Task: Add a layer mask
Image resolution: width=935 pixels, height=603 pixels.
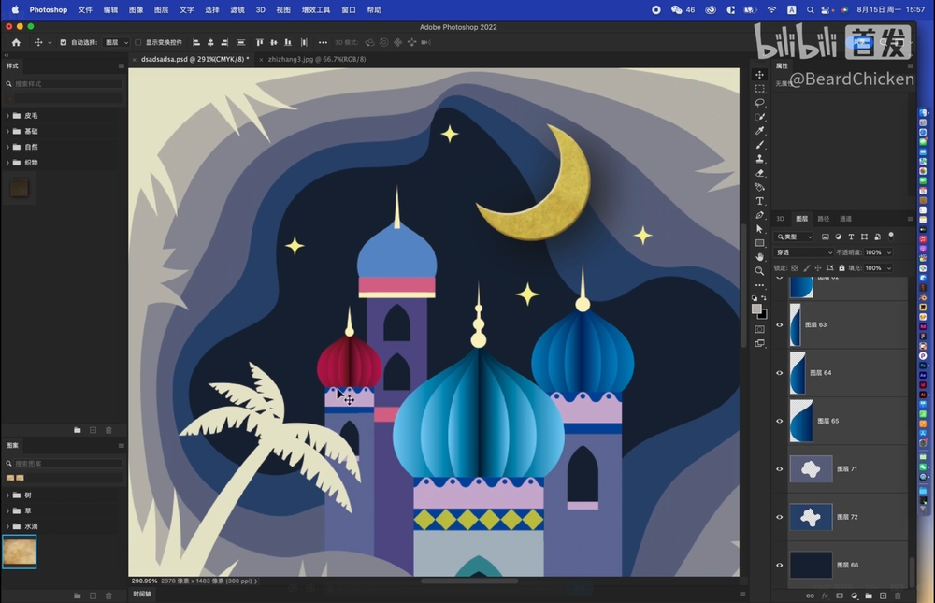Action: 840,596
